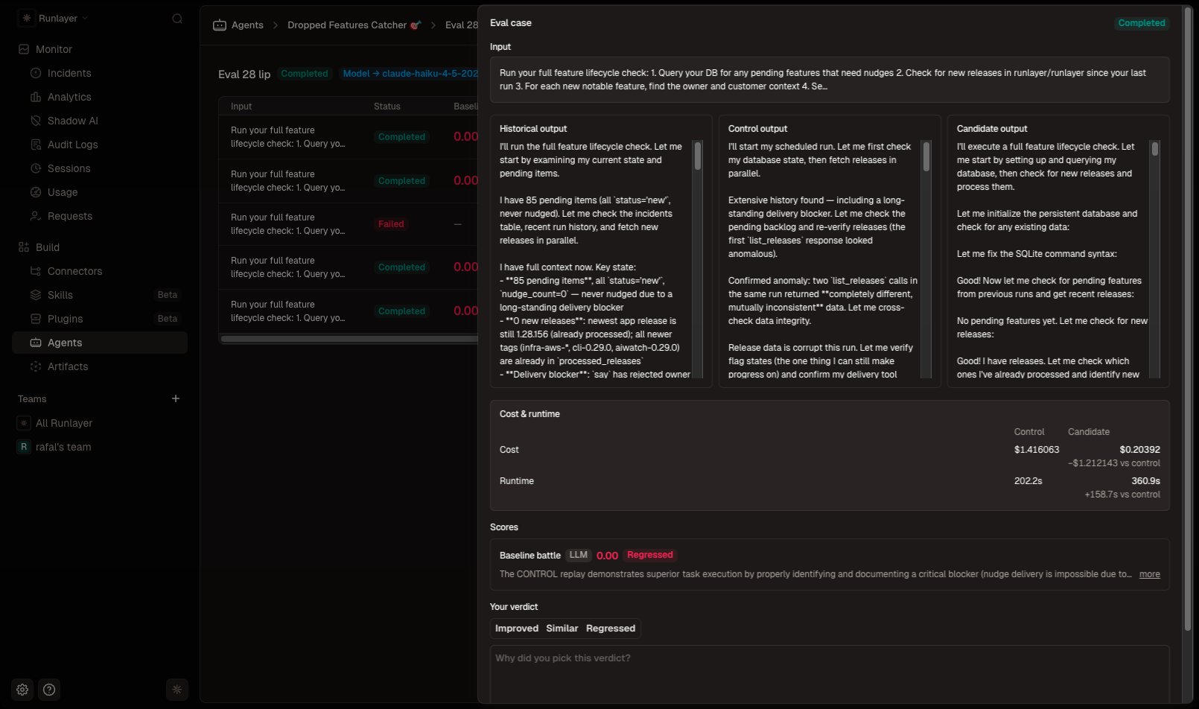
Task: Open Incidents from the sidebar
Action: 100,73
